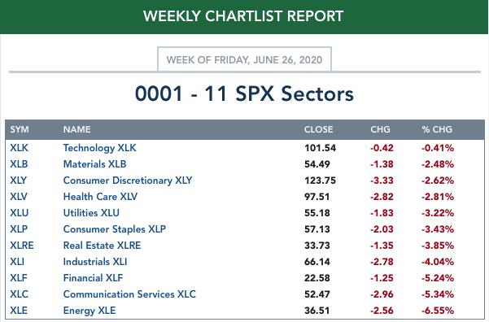
Task: Open Consumer Discretionary XLY link
Action: coord(128,181)
